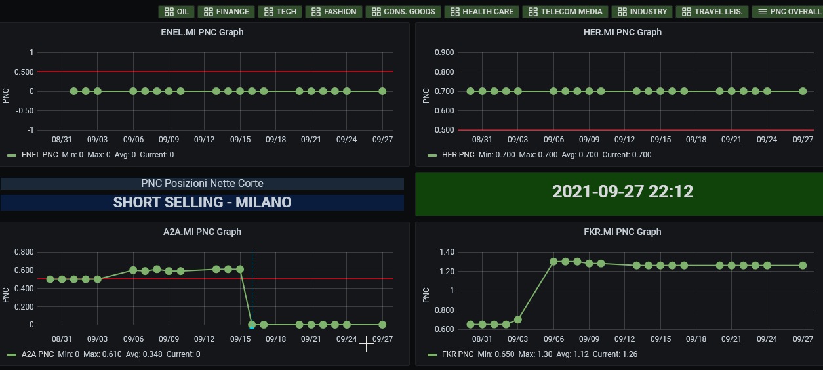Viewport: 823px width, 370px height.
Task: Click the grid icon on HEALTH CARE
Action: [454, 12]
